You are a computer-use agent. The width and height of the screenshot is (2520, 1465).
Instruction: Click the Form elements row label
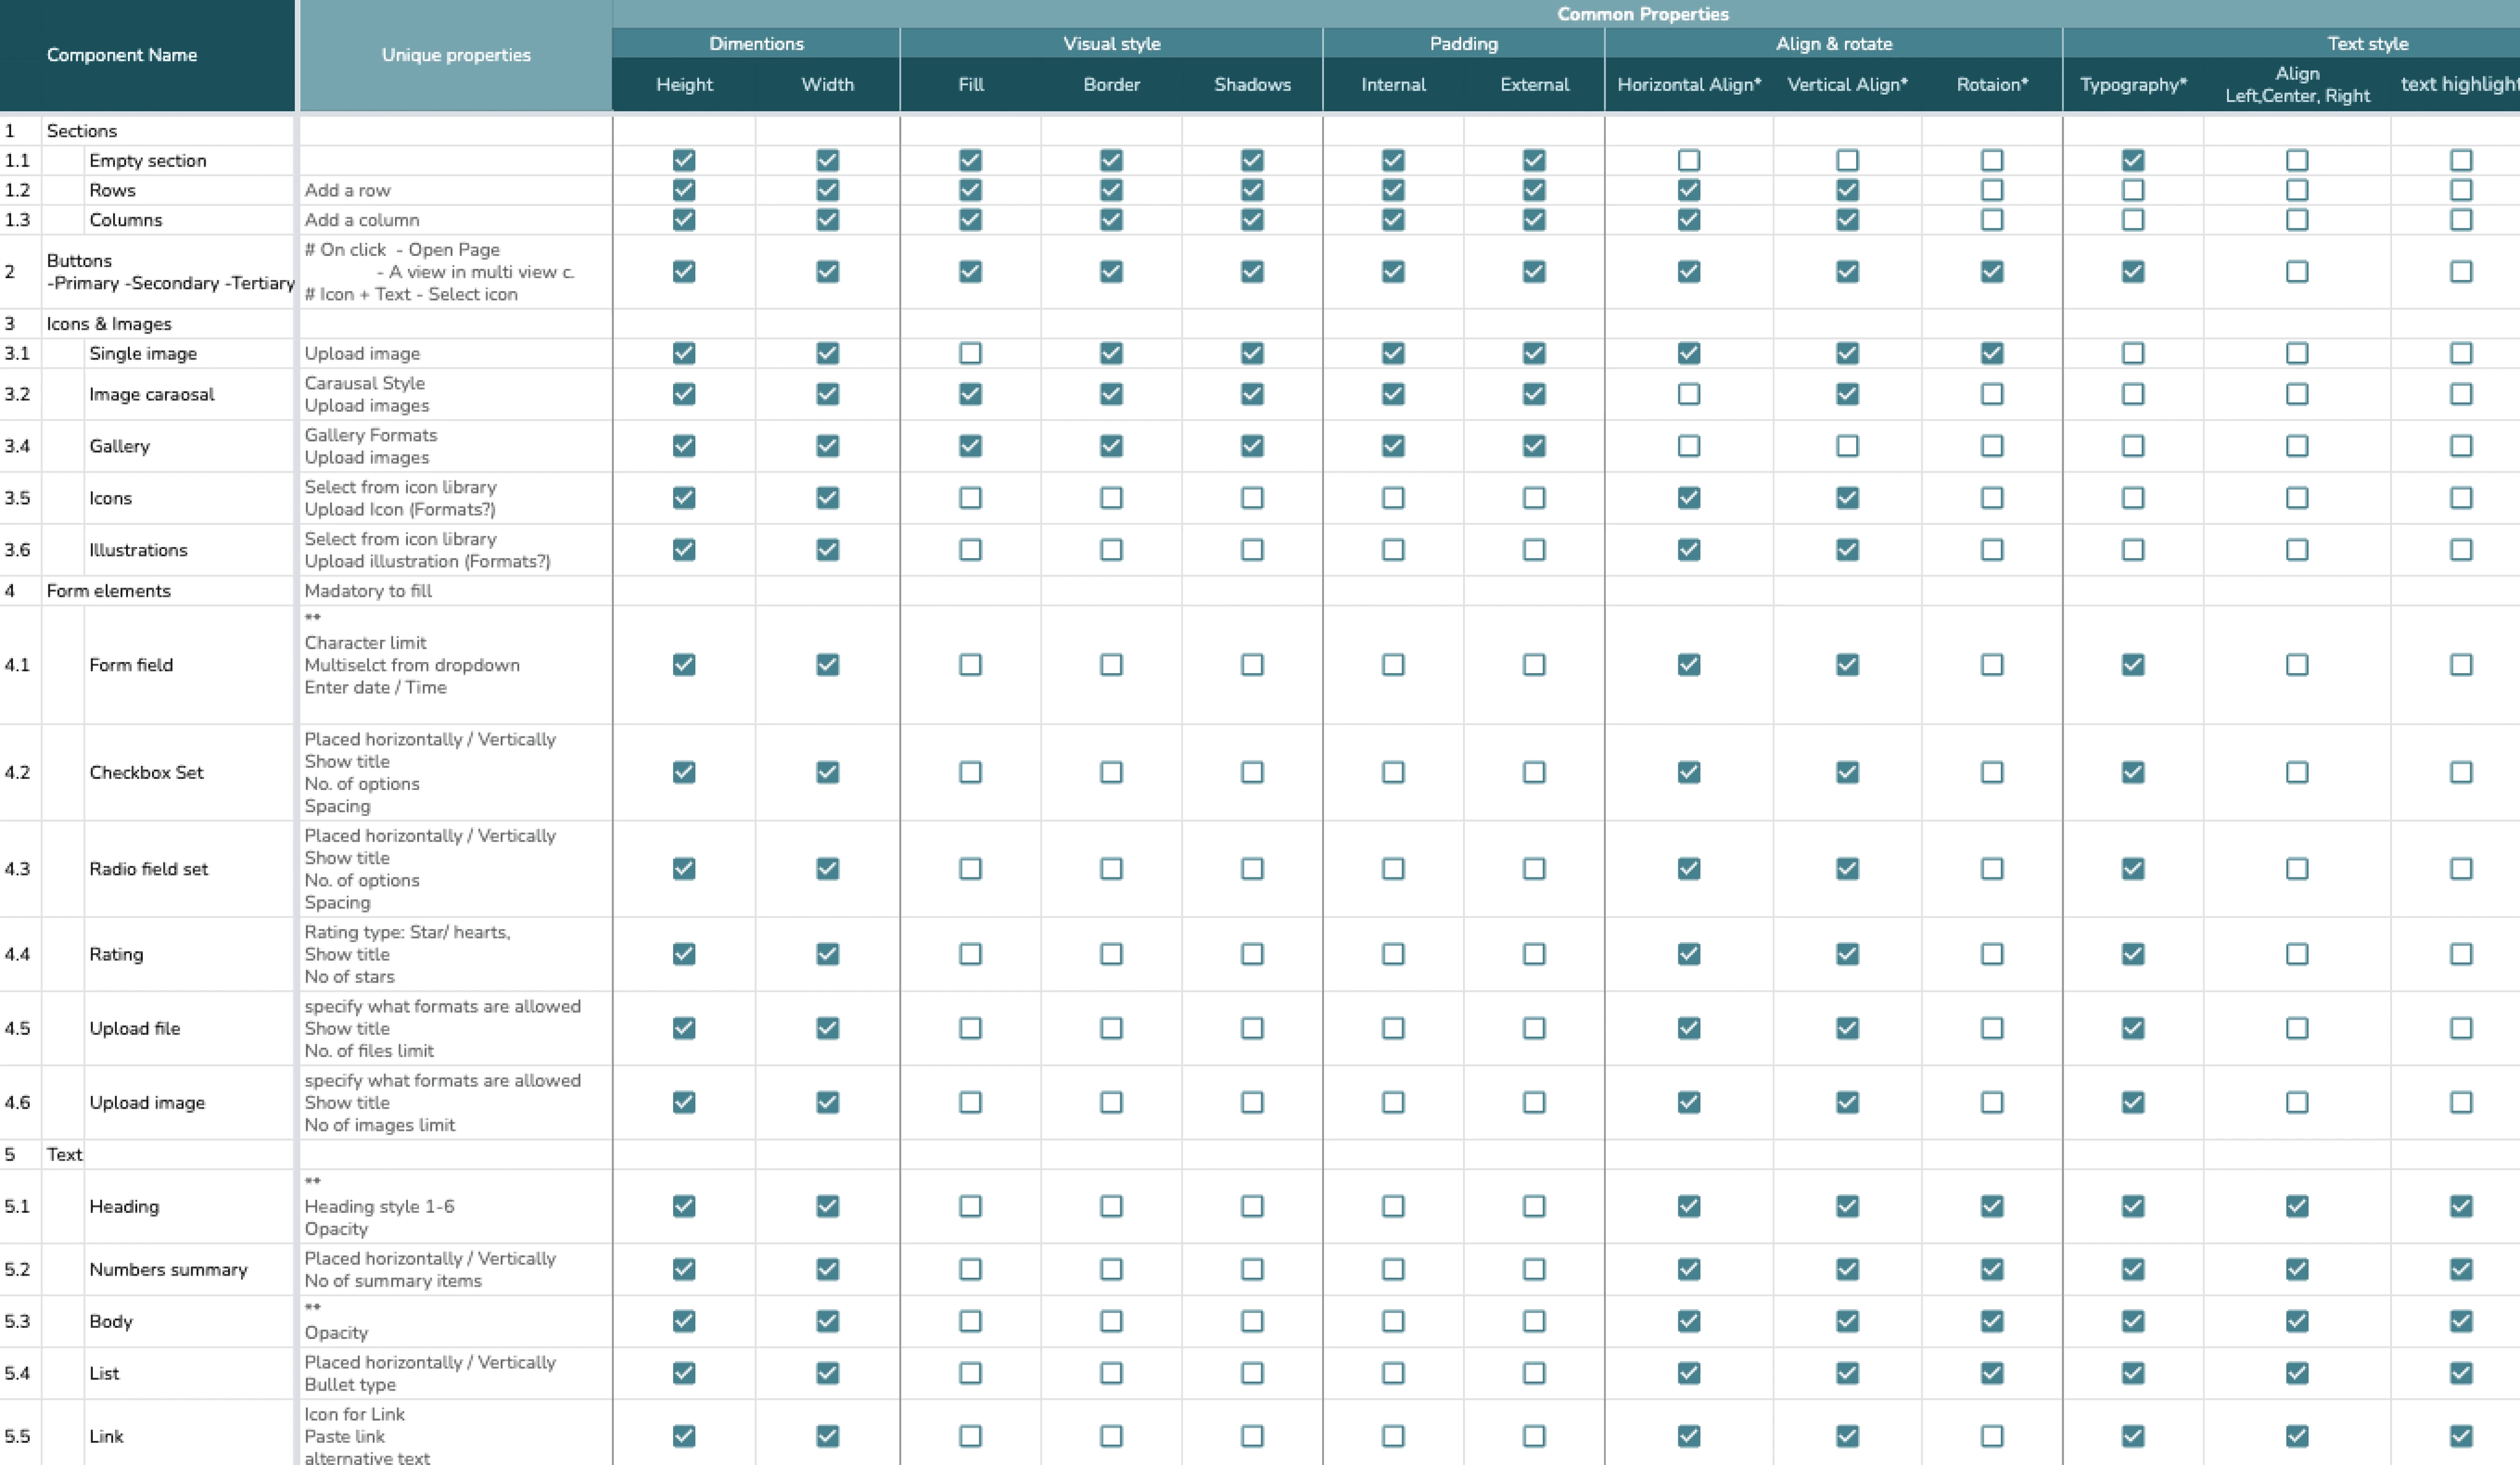108,591
